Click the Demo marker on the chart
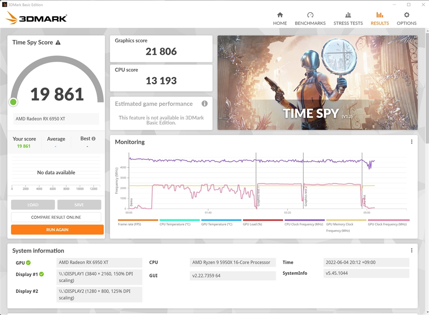The width and height of the screenshot is (429, 315). coord(131,202)
